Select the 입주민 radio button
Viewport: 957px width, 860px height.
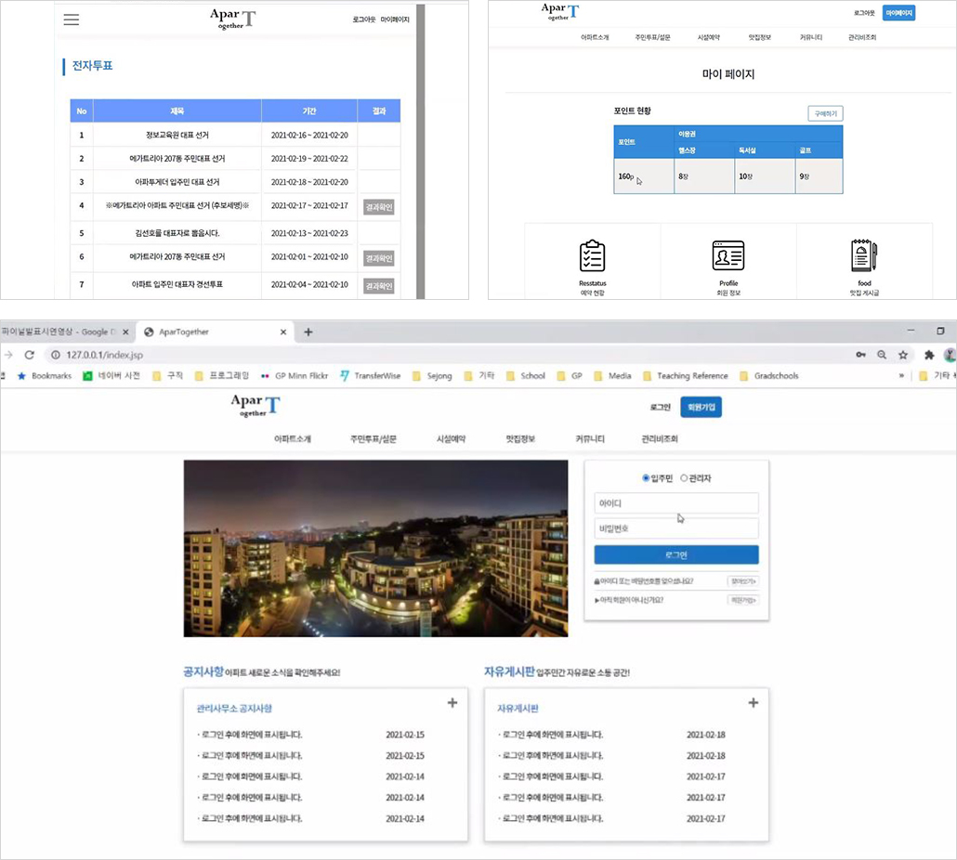pos(646,478)
